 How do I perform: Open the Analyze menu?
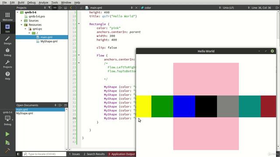click(43, 3)
